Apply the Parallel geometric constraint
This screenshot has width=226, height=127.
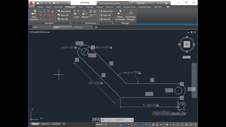point(41,15)
